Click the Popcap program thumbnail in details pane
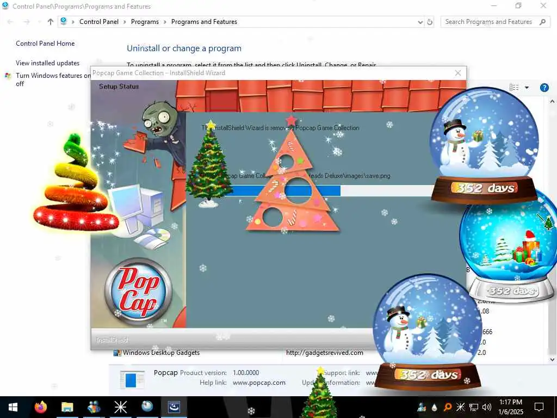The height and width of the screenshot is (418, 557). click(132, 379)
